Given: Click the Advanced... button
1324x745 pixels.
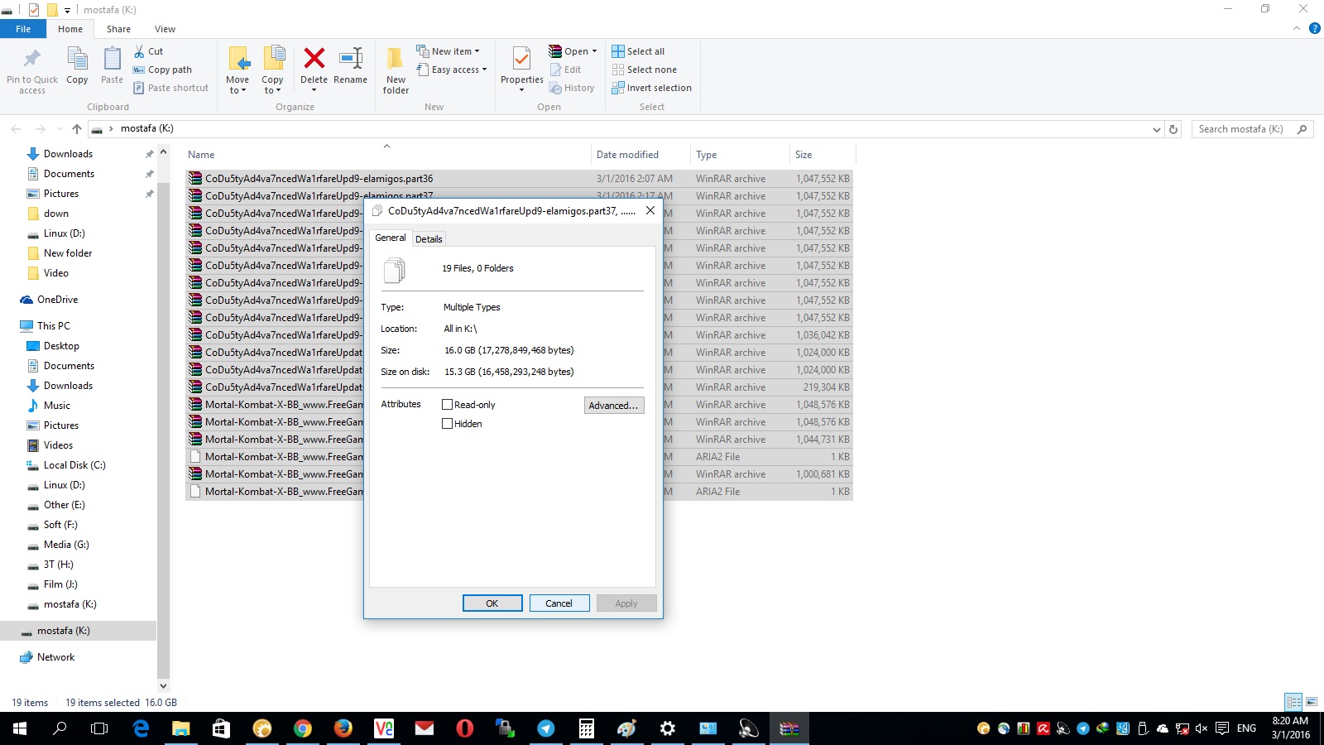Looking at the screenshot, I should [x=614, y=406].
